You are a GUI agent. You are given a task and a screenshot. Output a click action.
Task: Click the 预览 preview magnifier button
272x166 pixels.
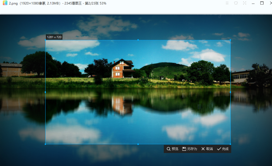pos(172,149)
